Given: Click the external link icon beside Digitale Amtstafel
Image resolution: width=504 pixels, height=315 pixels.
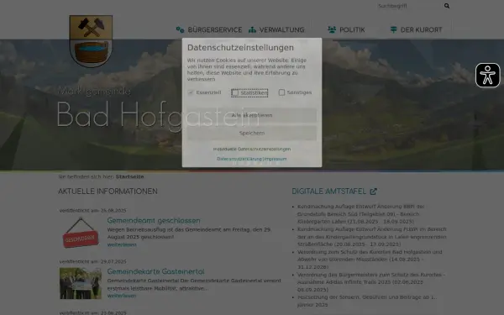Looking at the screenshot, I should [373, 192].
